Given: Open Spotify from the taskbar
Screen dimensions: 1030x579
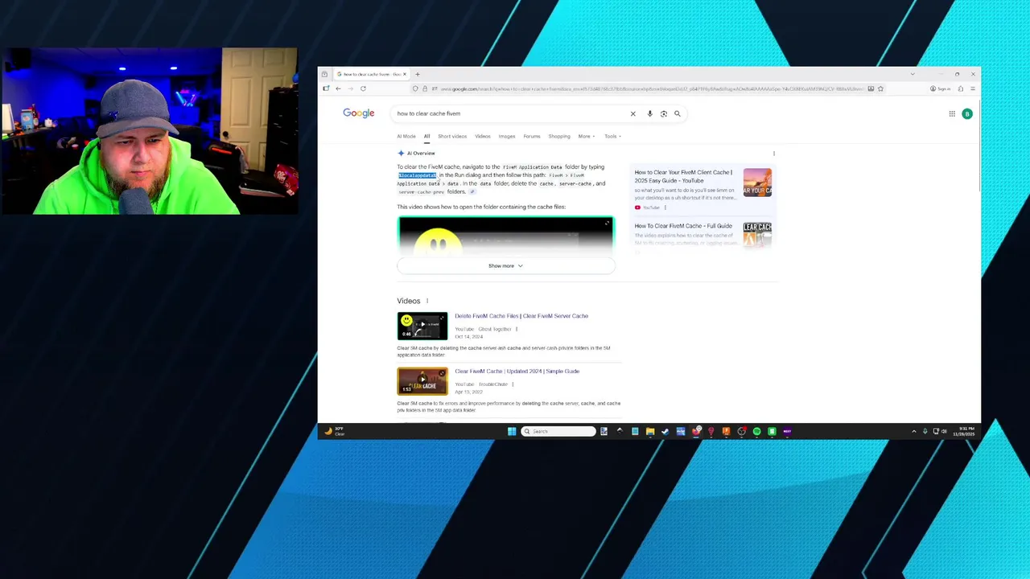Looking at the screenshot, I should coord(756,431).
